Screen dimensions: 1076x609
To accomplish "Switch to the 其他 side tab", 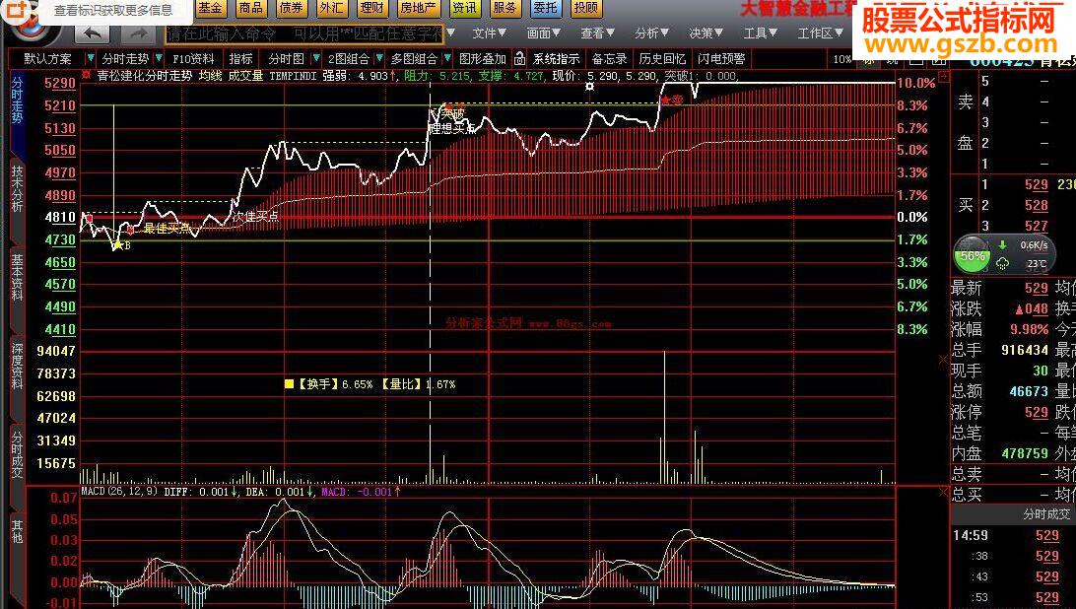I will point(17,532).
